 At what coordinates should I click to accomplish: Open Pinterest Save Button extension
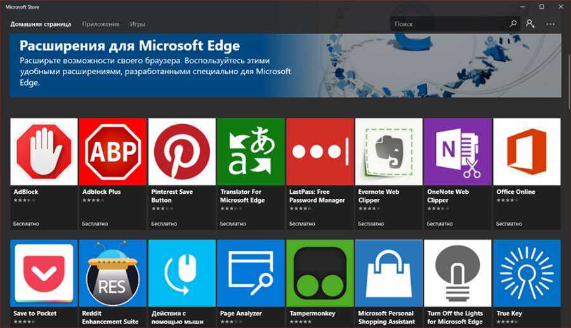point(182,152)
